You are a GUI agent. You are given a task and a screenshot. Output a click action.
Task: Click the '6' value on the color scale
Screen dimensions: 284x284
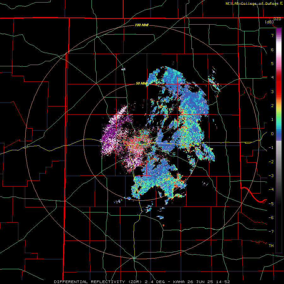point(272,50)
